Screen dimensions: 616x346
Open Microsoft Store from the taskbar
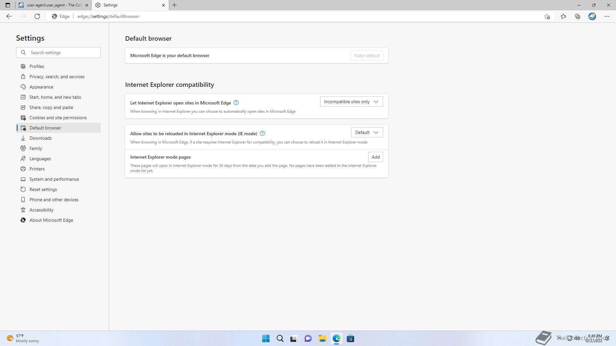pos(350,339)
